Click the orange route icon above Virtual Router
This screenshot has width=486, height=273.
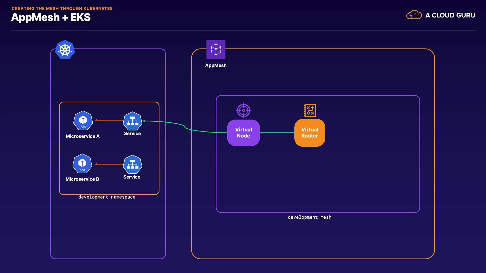tap(310, 110)
